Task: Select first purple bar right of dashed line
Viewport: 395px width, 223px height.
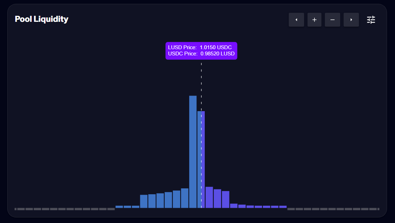Action: [x=209, y=197]
